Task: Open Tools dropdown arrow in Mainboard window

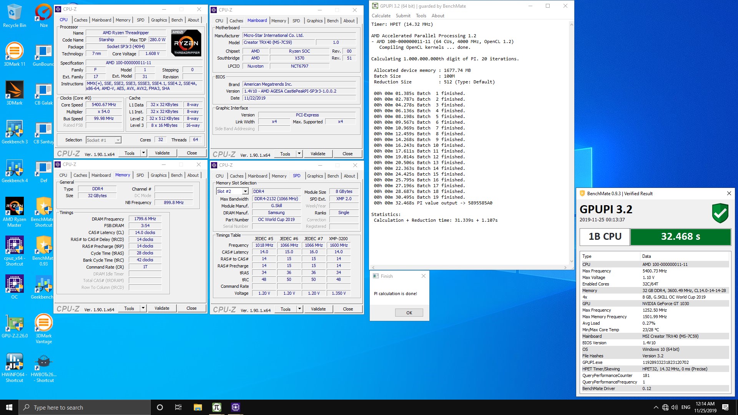Action: point(299,154)
